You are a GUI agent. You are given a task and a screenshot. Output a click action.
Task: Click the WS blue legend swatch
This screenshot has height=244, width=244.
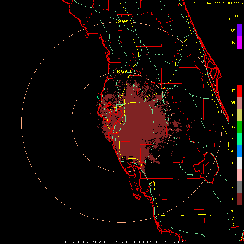click(x=239, y=151)
